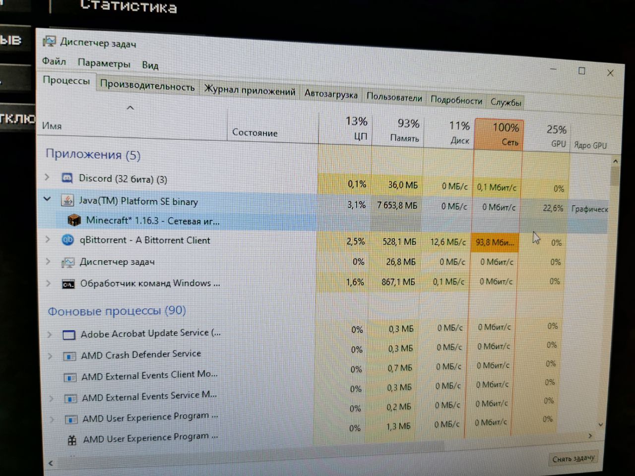The width and height of the screenshot is (635, 476).
Task: Click the vertical scrollbar up arrow
Action: point(615,161)
